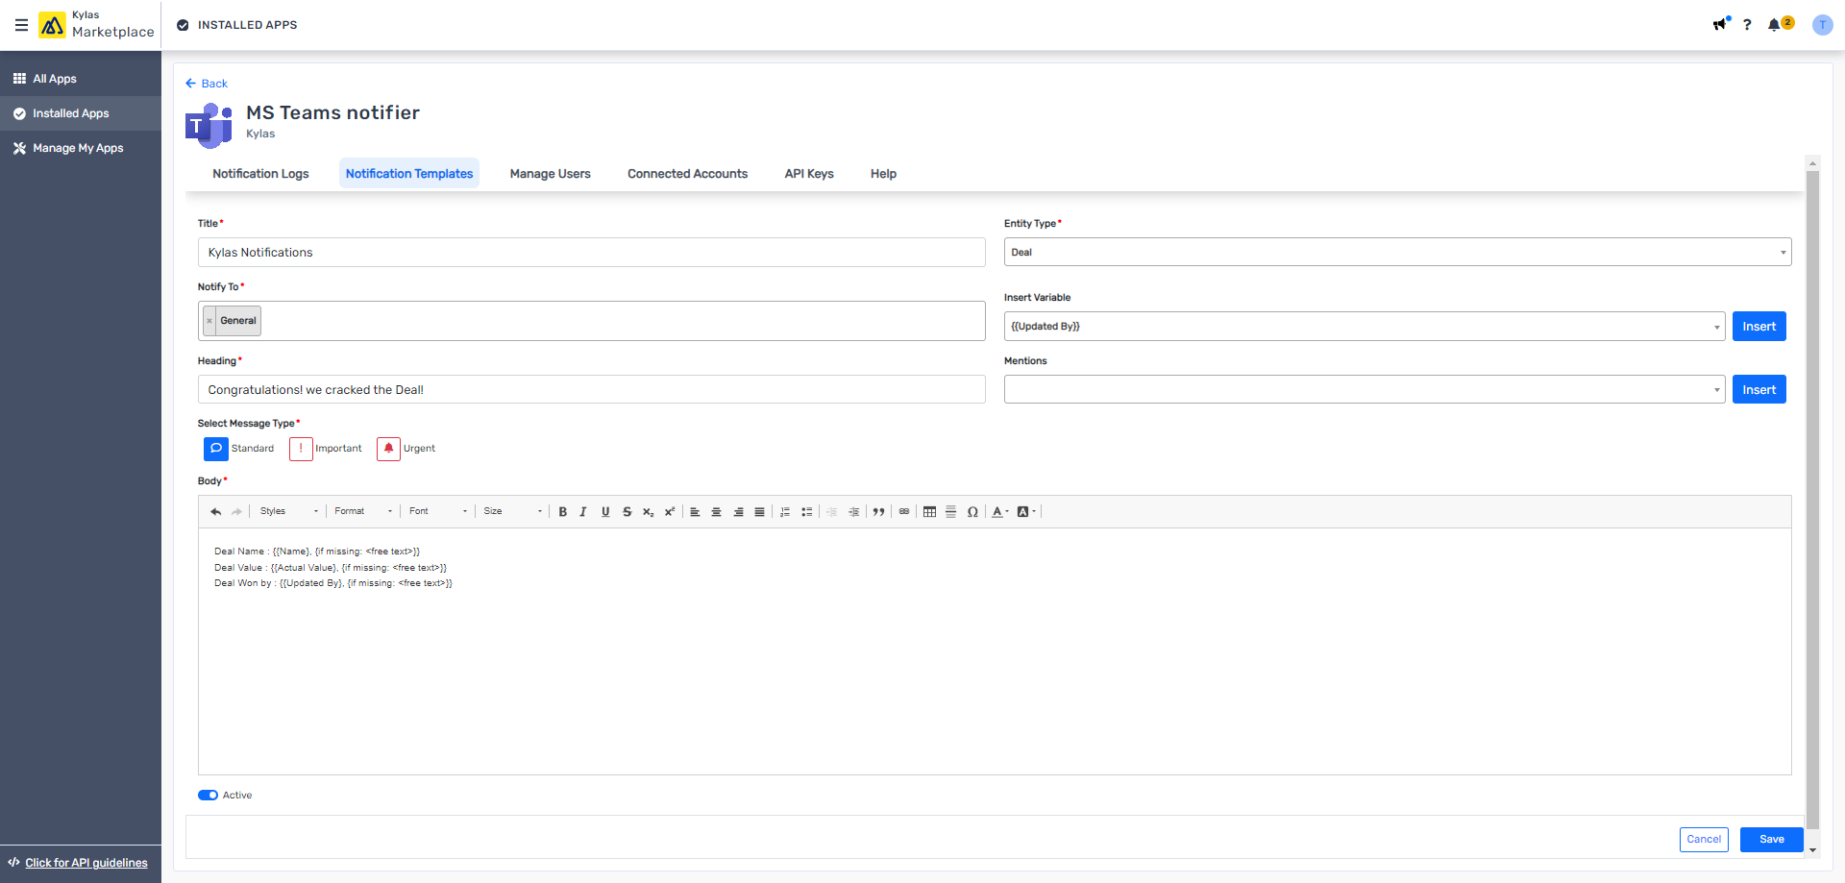
Task: Align body text right
Action: (x=738, y=512)
